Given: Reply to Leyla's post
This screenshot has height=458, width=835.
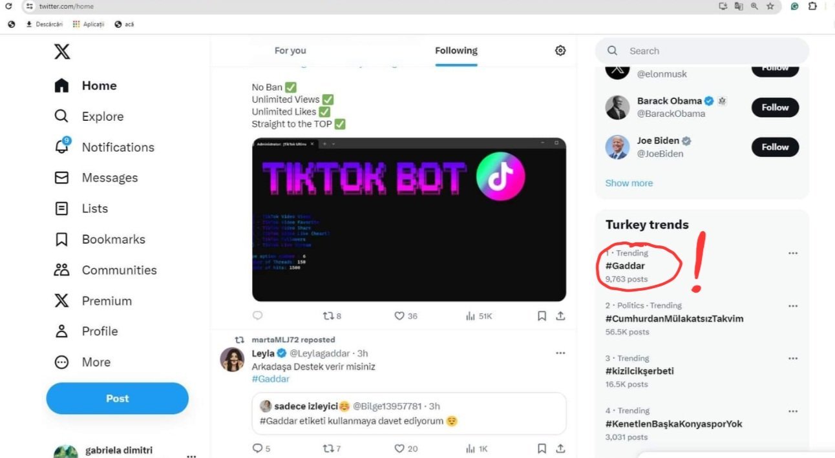Looking at the screenshot, I should click(x=257, y=448).
